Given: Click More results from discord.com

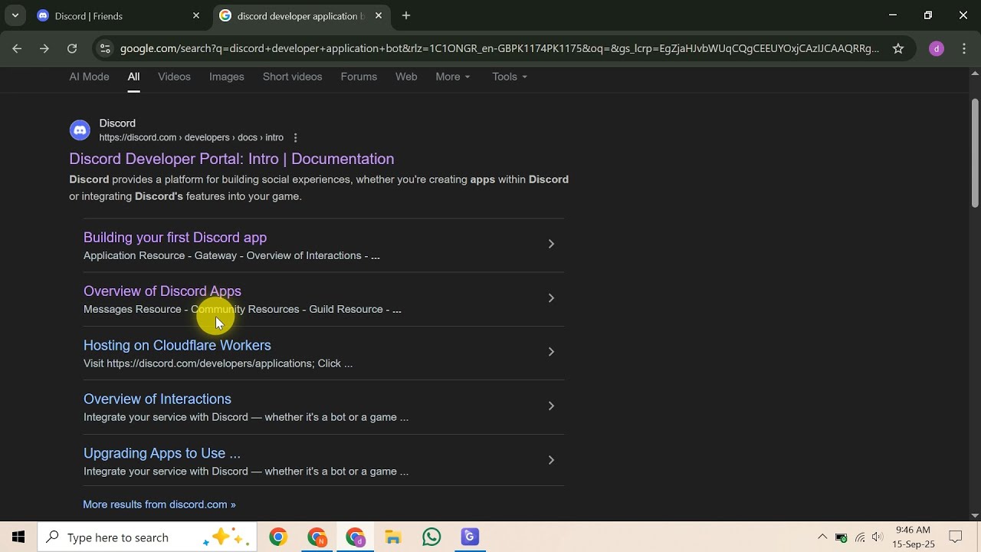Looking at the screenshot, I should 159,504.
